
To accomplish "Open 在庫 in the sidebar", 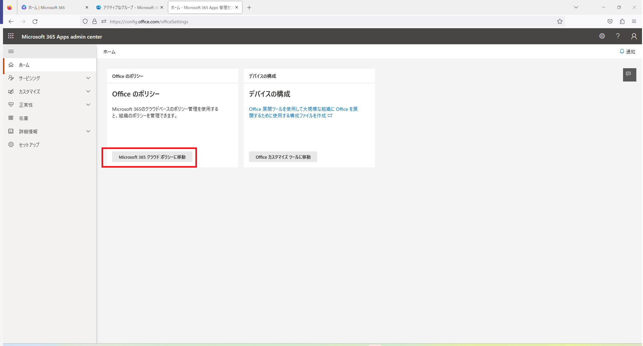I will [x=24, y=118].
